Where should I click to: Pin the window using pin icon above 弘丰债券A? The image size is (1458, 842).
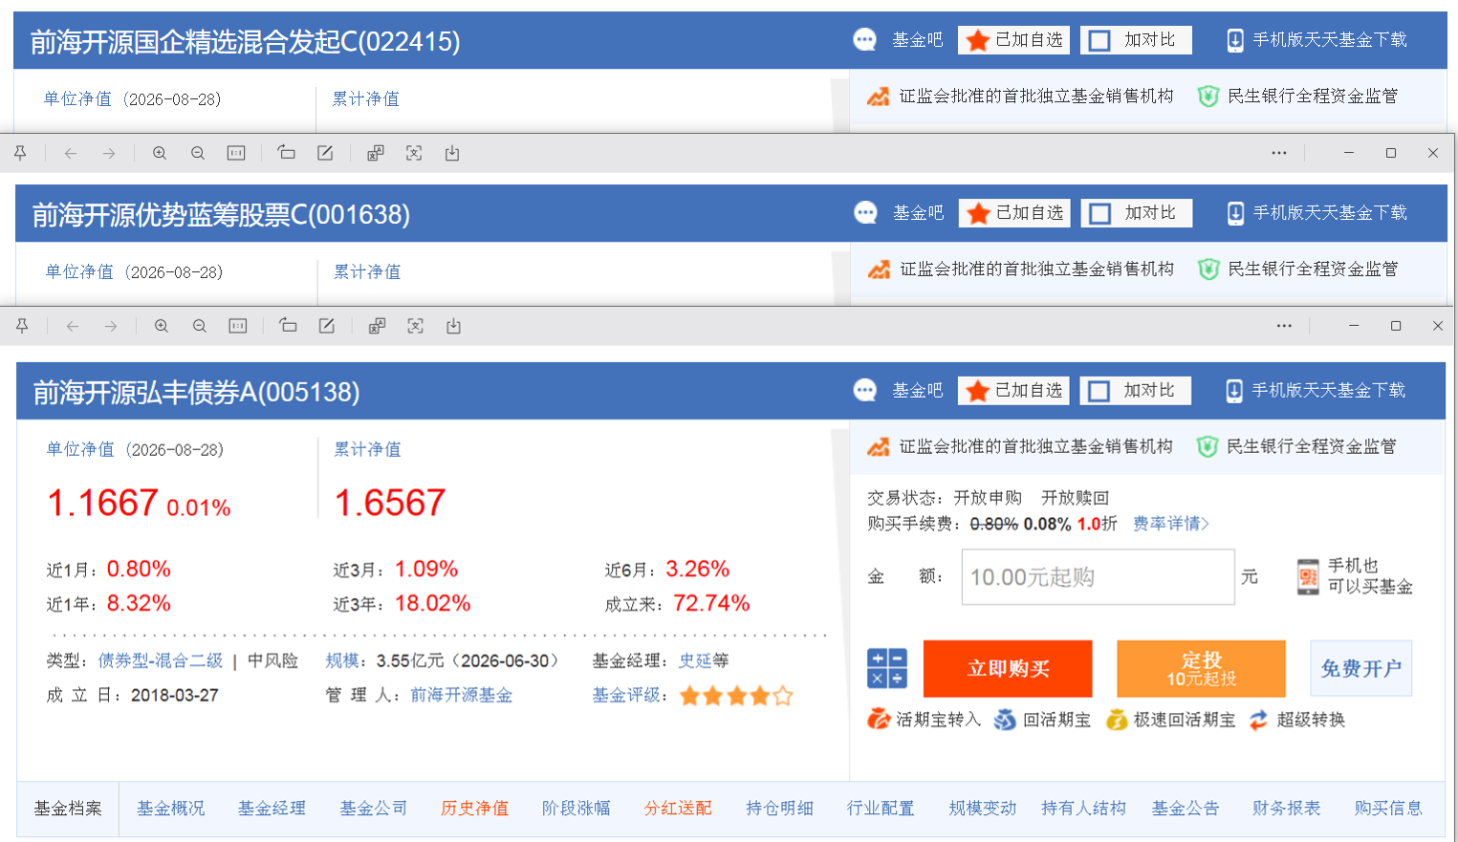pyautogui.click(x=22, y=326)
